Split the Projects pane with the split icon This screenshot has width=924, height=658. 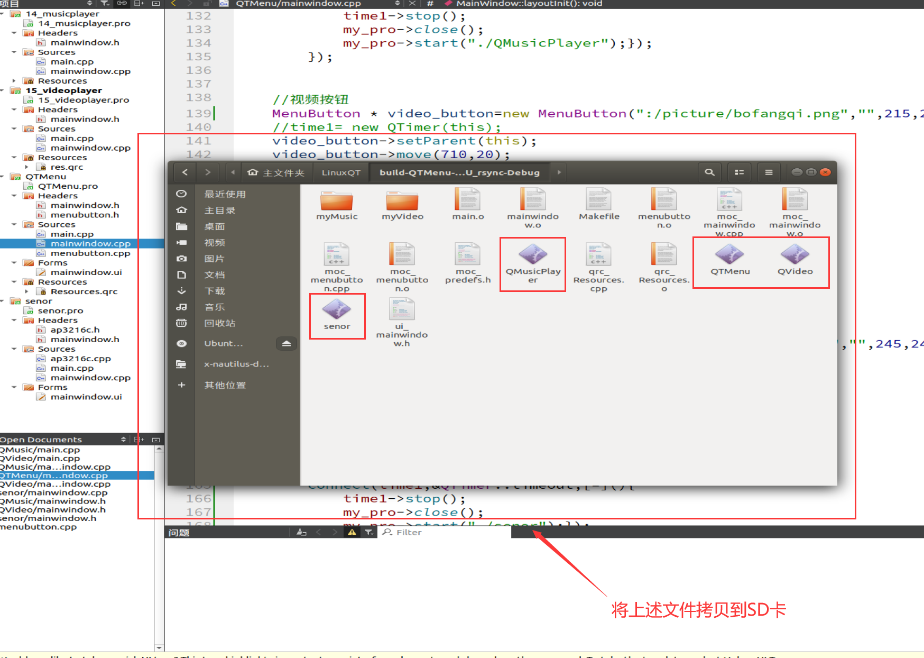pos(140,3)
